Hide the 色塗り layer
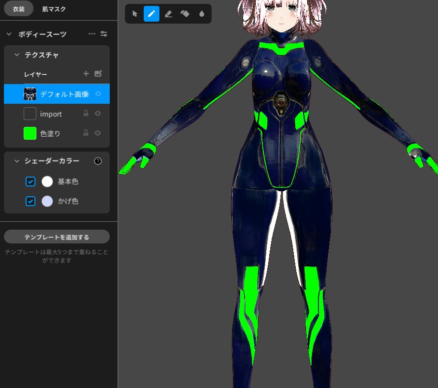 [x=97, y=133]
